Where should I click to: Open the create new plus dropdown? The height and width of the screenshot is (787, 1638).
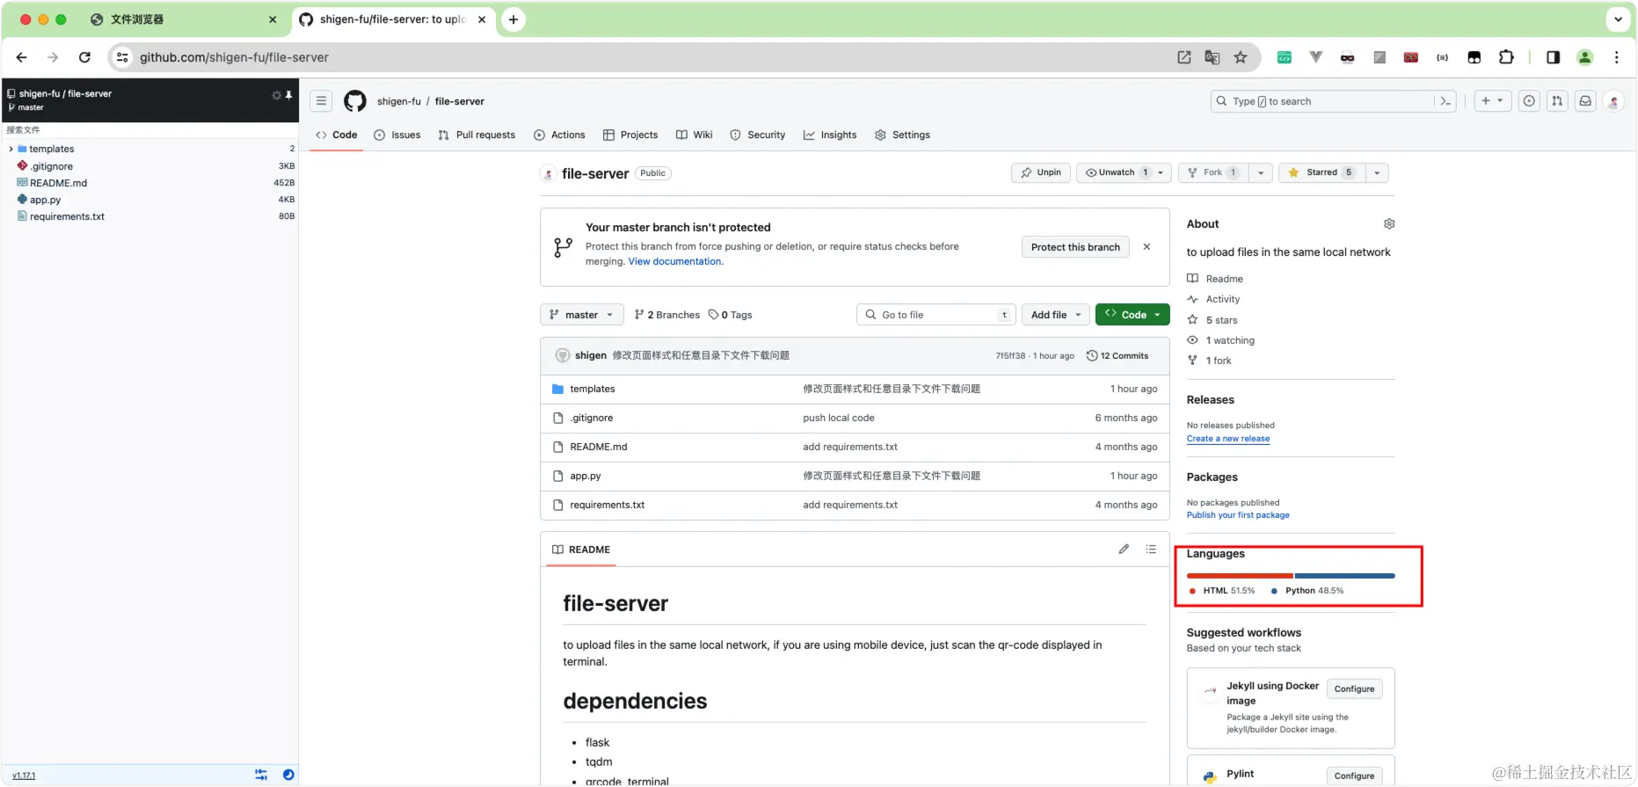[1492, 101]
